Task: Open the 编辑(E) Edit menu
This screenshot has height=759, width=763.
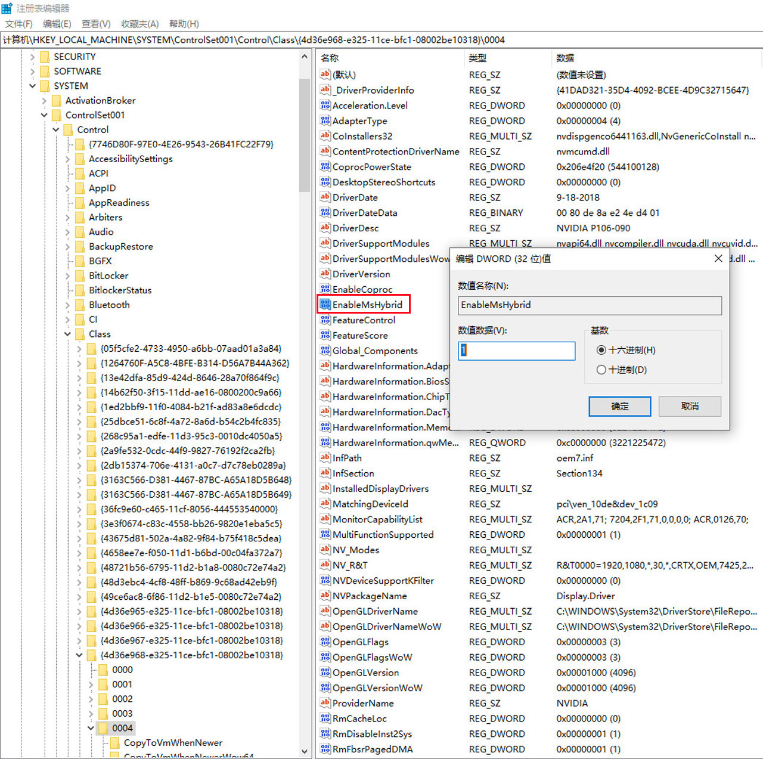Action: (x=57, y=24)
